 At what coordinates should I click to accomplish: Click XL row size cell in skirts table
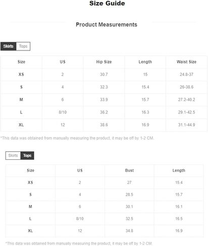click(x=21, y=125)
